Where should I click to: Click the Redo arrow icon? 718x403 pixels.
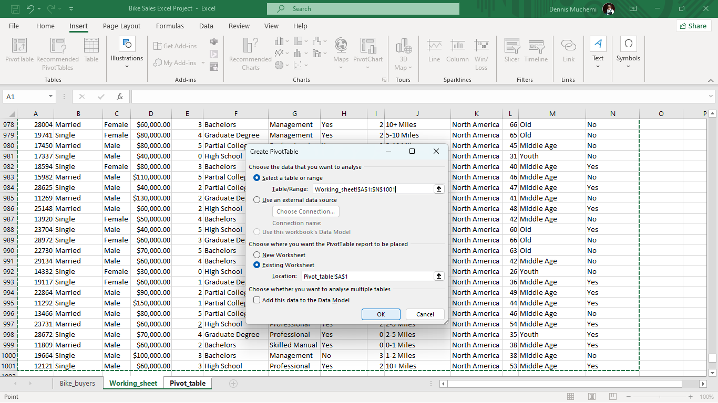pos(51,9)
